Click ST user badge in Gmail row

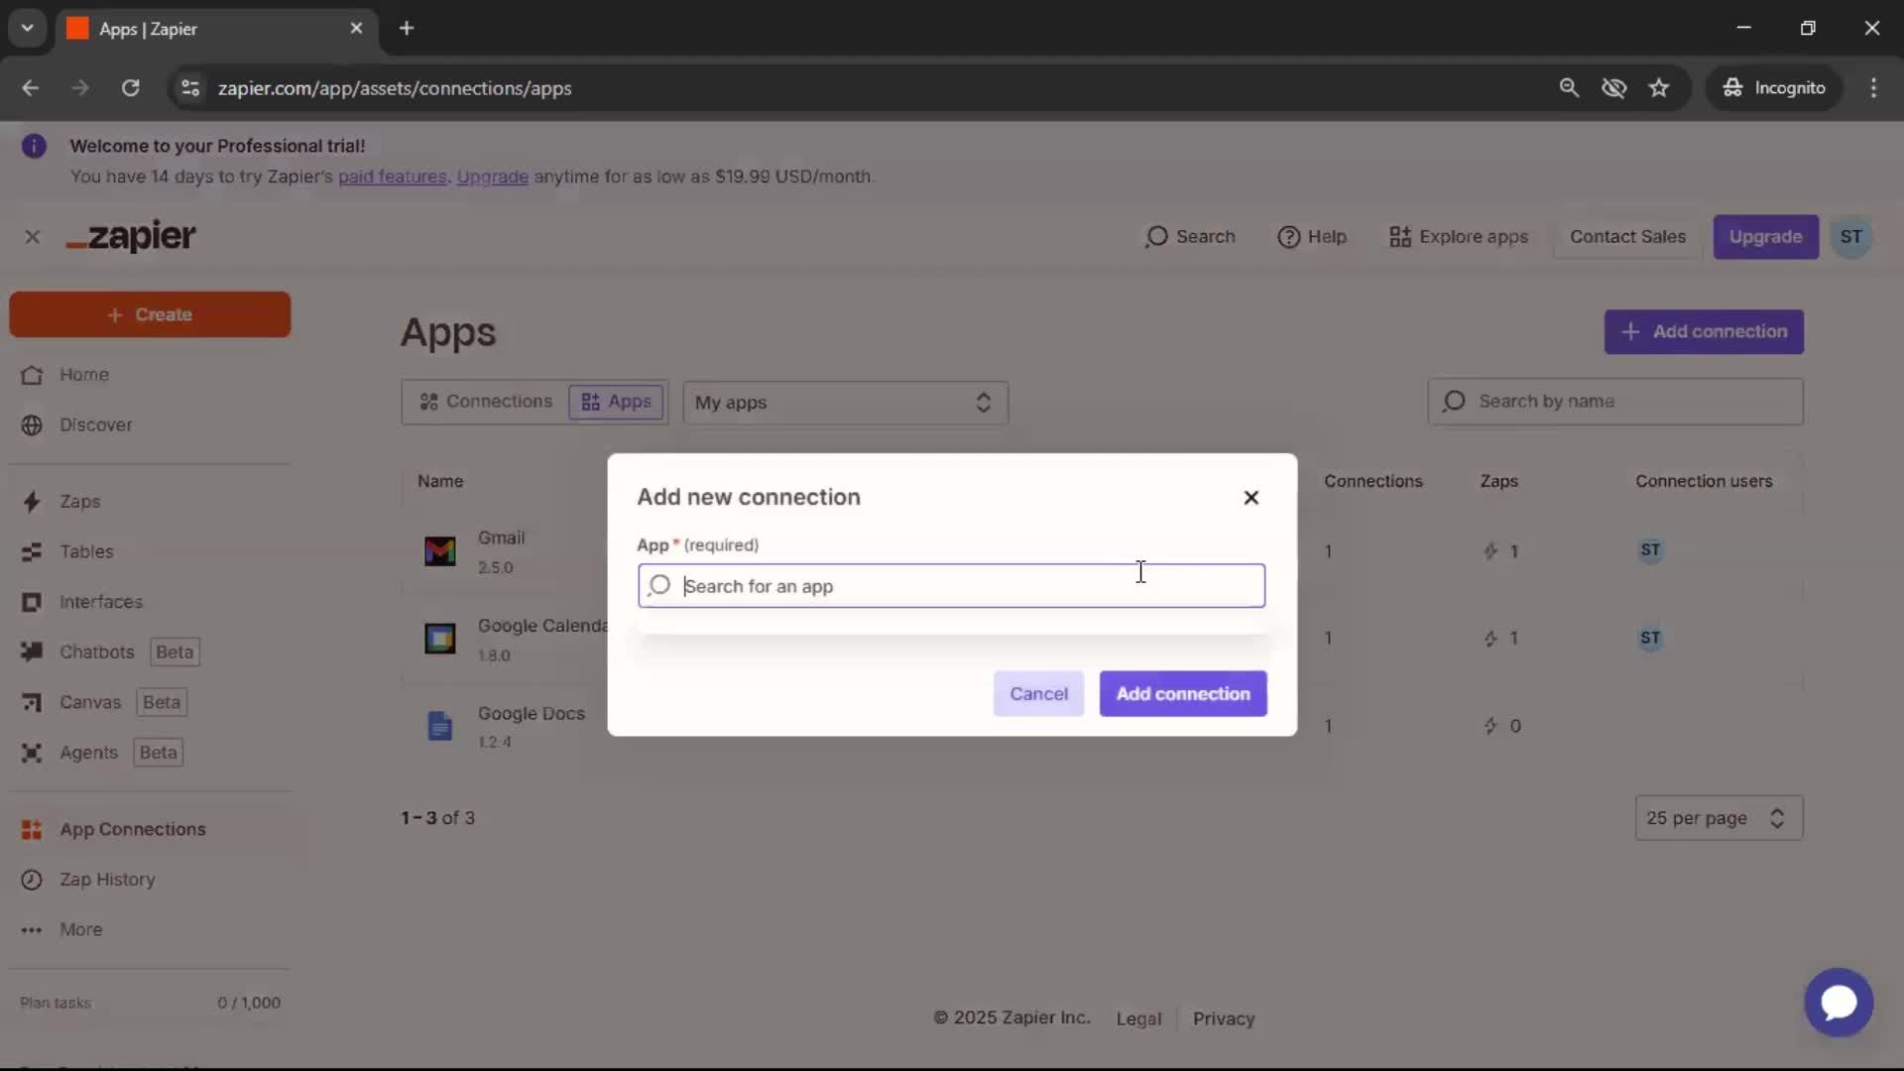1650,550
